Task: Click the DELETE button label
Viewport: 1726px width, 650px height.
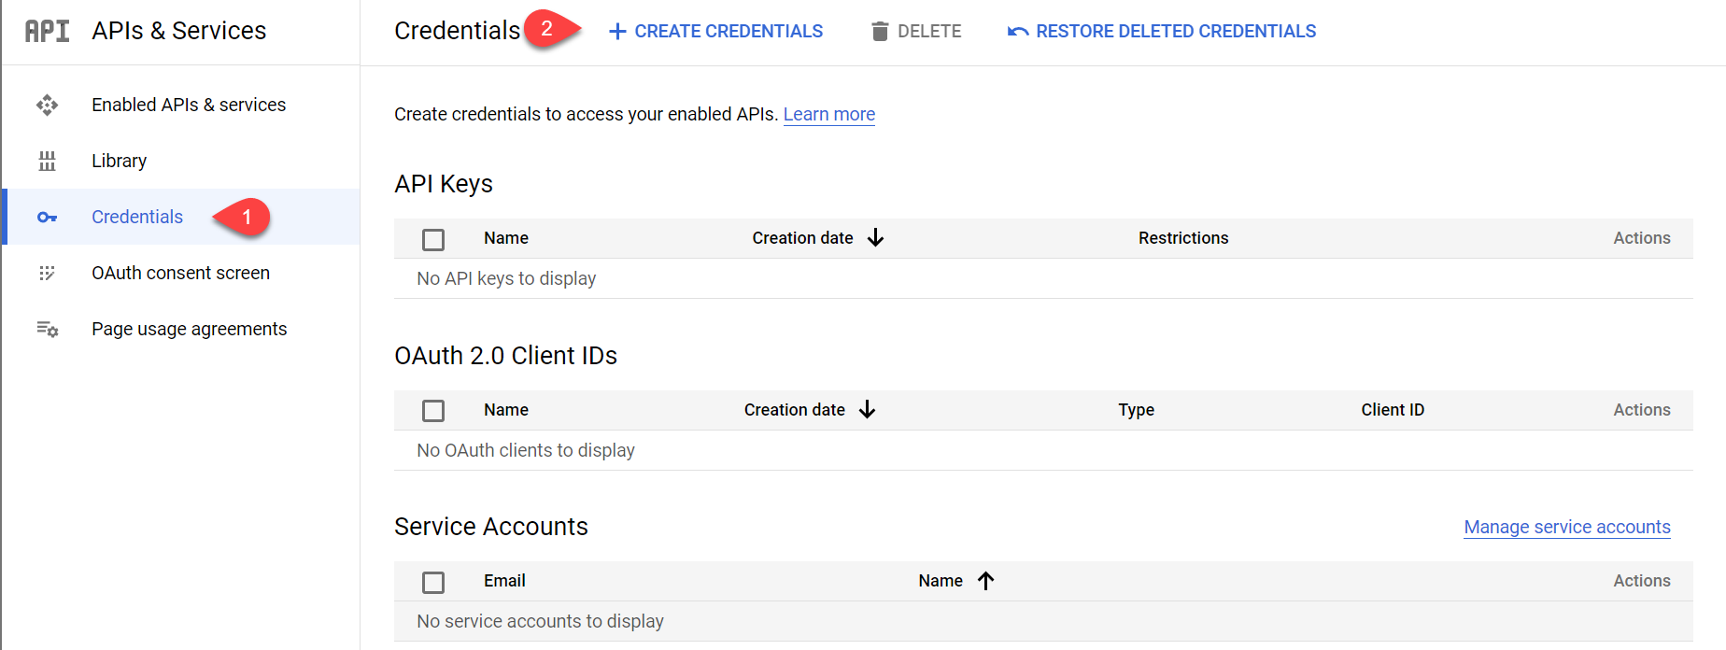Action: click(x=929, y=32)
